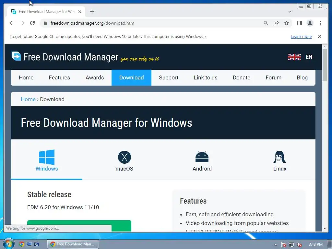332x249 pixels.
Task: Select the Windows platform icon
Action: tap(47, 157)
